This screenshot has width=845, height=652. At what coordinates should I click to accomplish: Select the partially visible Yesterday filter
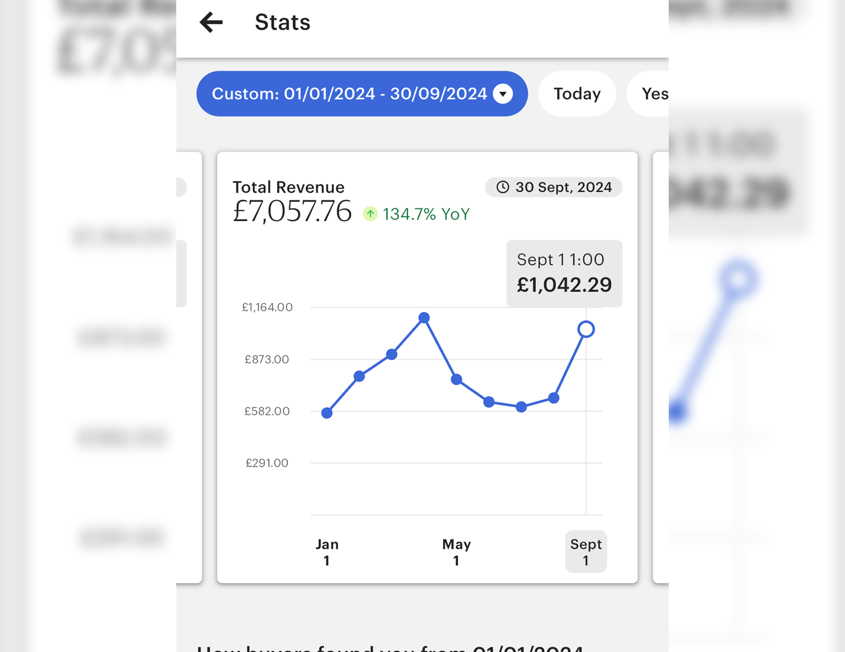pyautogui.click(x=653, y=94)
